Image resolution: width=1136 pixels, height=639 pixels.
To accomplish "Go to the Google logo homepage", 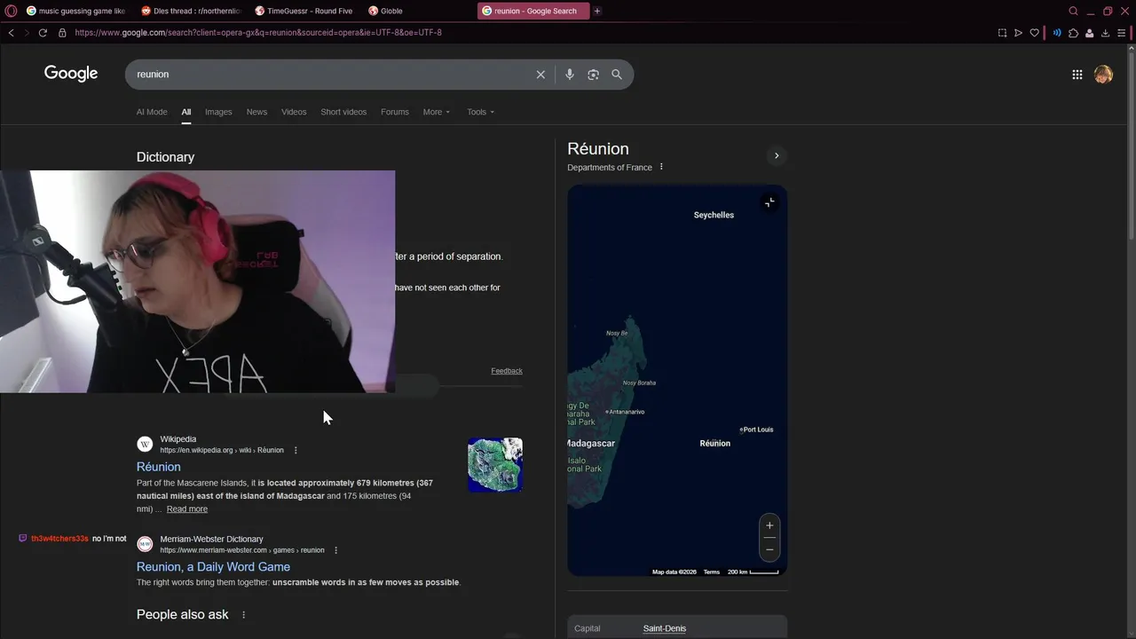I will 71,74.
